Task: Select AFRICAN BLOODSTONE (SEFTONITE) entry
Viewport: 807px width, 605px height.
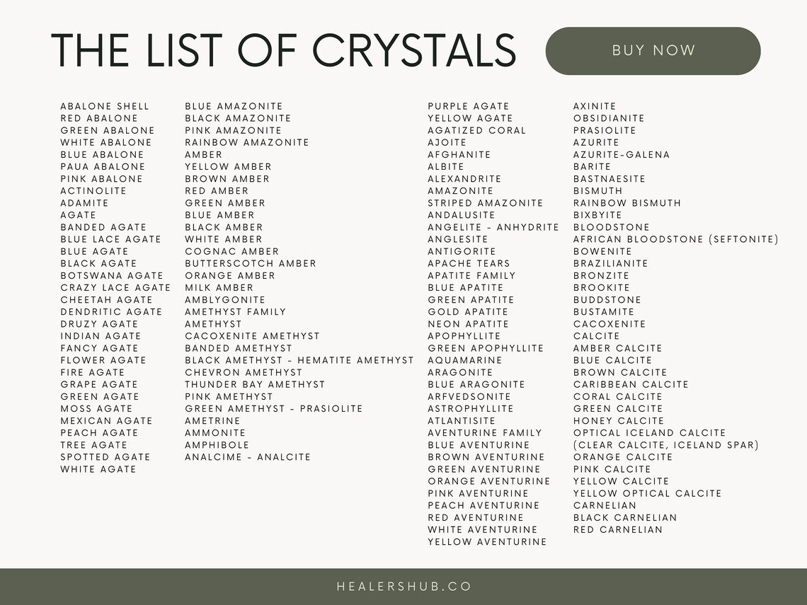Action: (676, 239)
